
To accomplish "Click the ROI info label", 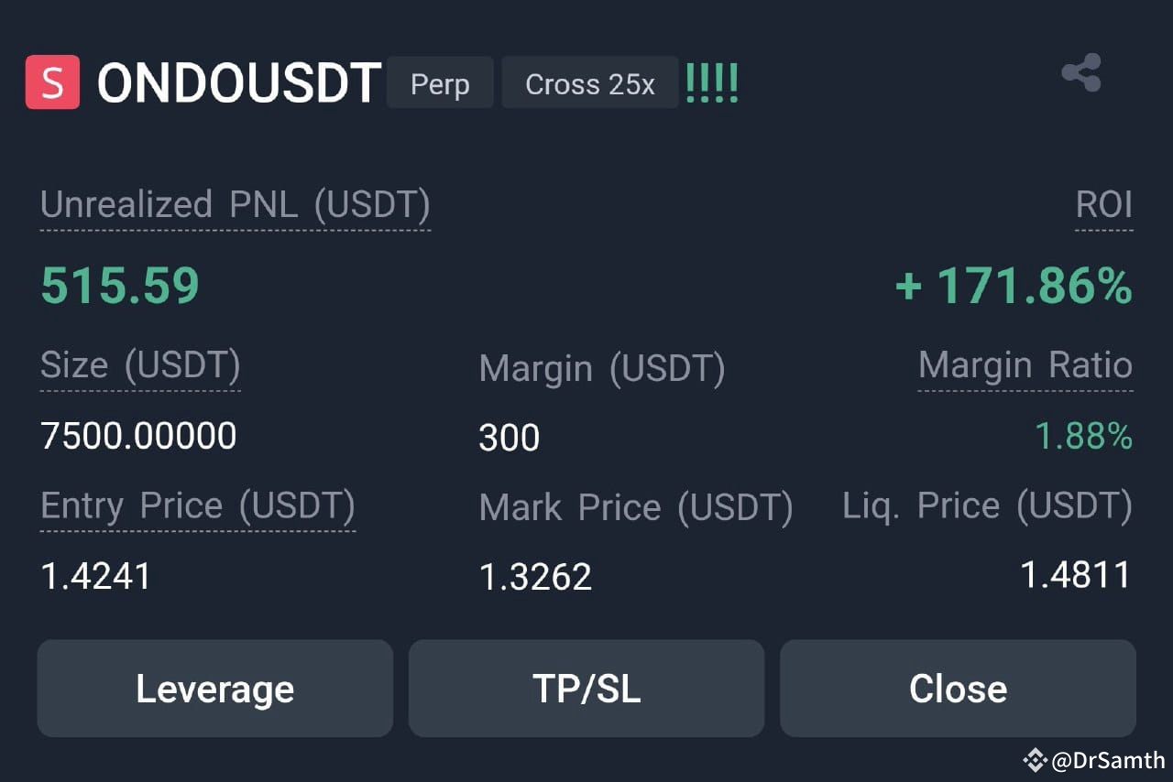I will coord(1105,205).
